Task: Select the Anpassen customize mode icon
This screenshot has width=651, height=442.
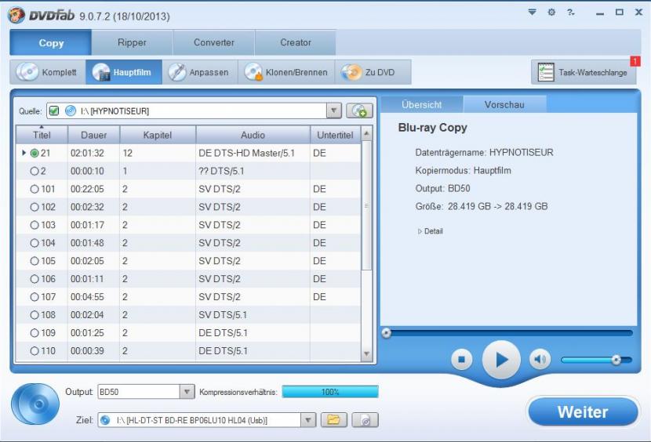Action: 178,72
